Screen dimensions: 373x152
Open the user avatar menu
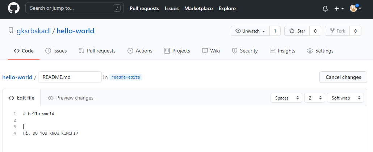[356, 8]
